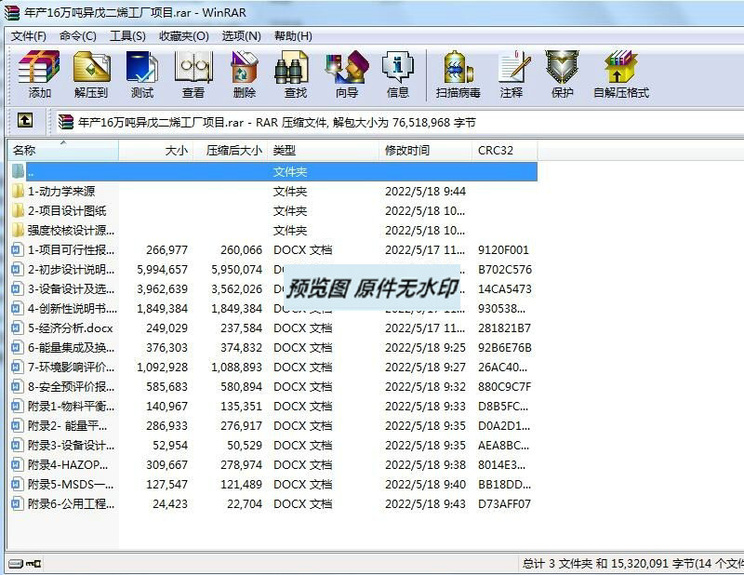Screen dimensions: 744x575
Task: Click the docx icon of 附录6-公用工程
Action: tap(17, 503)
